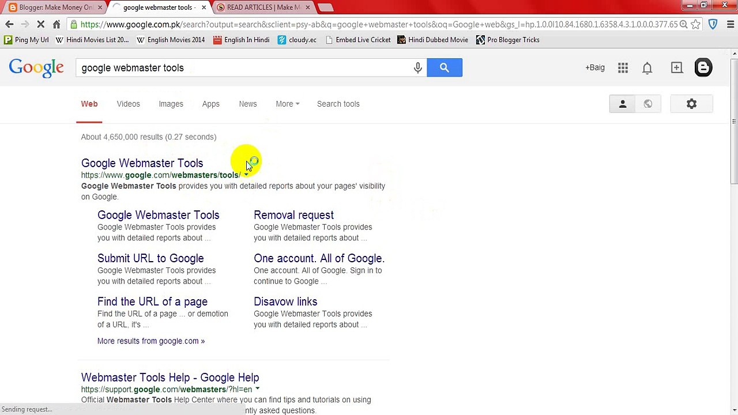Show Google notifications bell

tap(647, 68)
